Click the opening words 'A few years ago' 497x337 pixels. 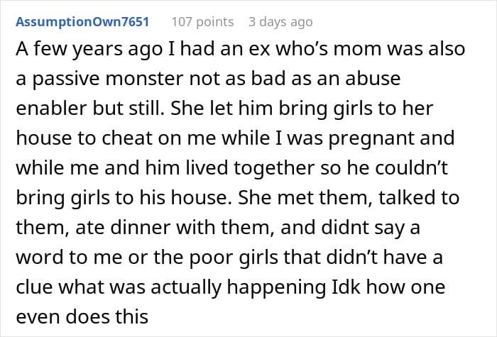pyautogui.click(x=89, y=50)
